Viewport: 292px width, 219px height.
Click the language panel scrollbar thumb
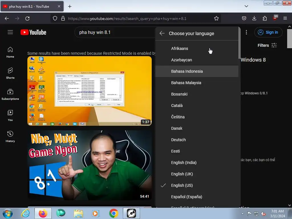point(240,43)
